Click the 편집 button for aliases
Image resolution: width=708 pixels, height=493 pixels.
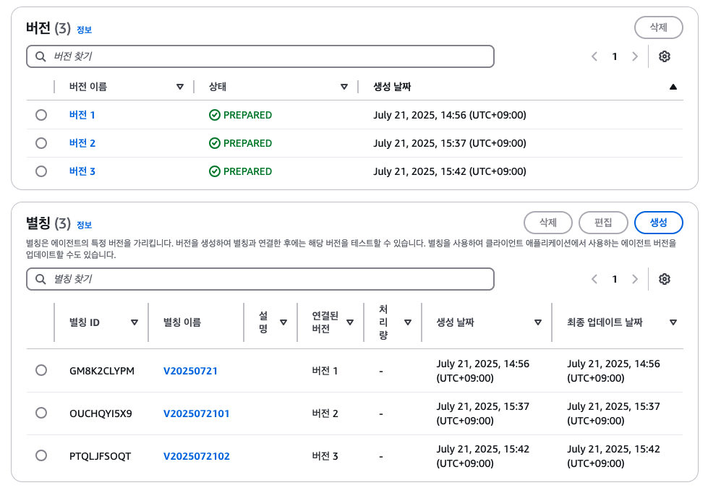click(603, 223)
